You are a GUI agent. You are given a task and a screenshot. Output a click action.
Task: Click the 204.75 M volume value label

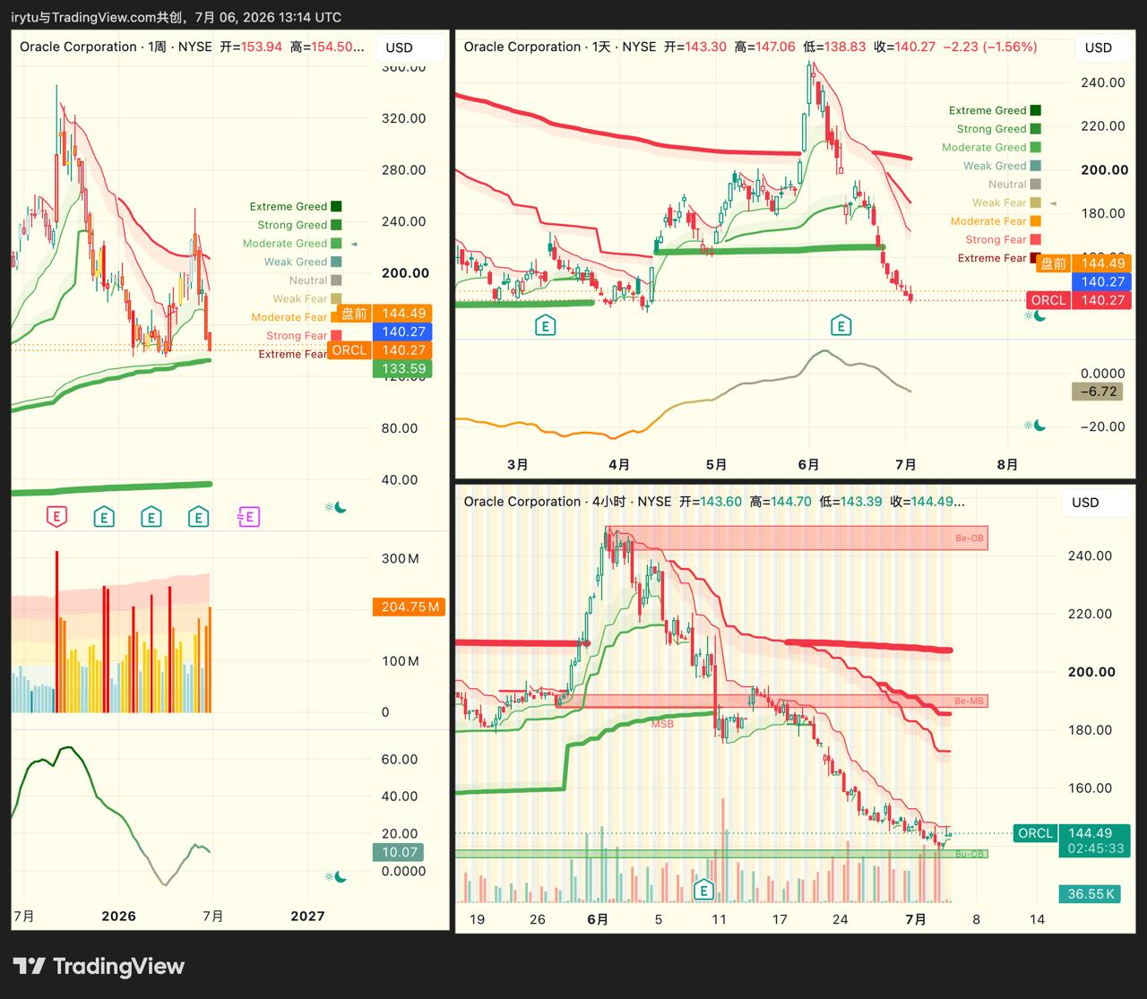click(x=410, y=607)
